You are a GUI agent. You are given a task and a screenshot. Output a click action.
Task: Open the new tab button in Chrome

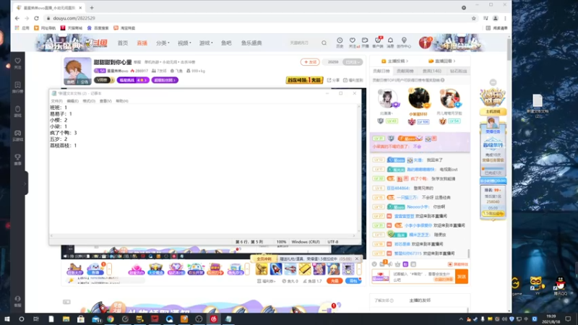coord(92,7)
